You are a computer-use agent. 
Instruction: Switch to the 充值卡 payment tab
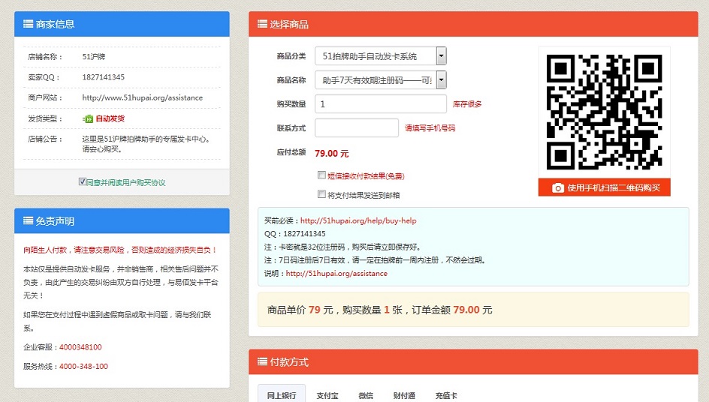point(446,396)
